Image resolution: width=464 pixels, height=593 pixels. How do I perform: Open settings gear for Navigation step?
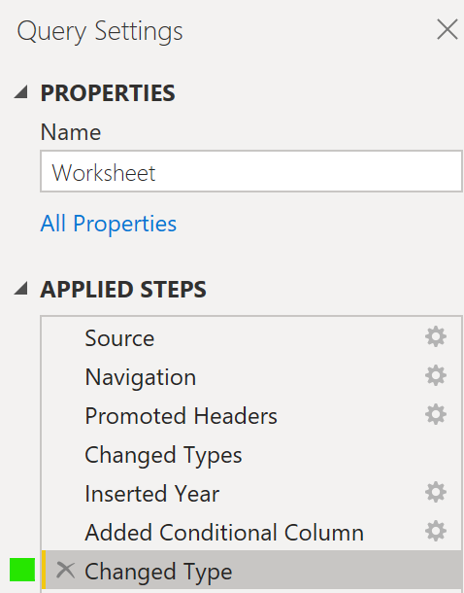pos(436,375)
